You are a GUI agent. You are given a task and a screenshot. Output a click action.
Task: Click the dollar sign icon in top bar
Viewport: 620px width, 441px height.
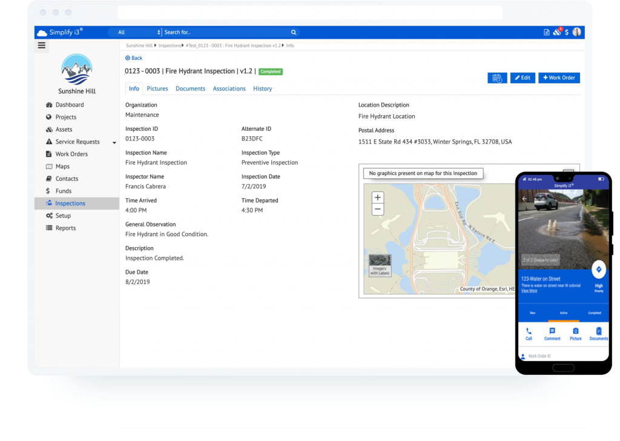click(567, 32)
